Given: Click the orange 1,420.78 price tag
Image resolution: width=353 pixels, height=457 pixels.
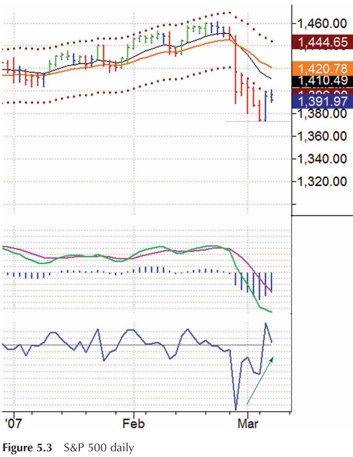Looking at the screenshot, I should coord(323,69).
